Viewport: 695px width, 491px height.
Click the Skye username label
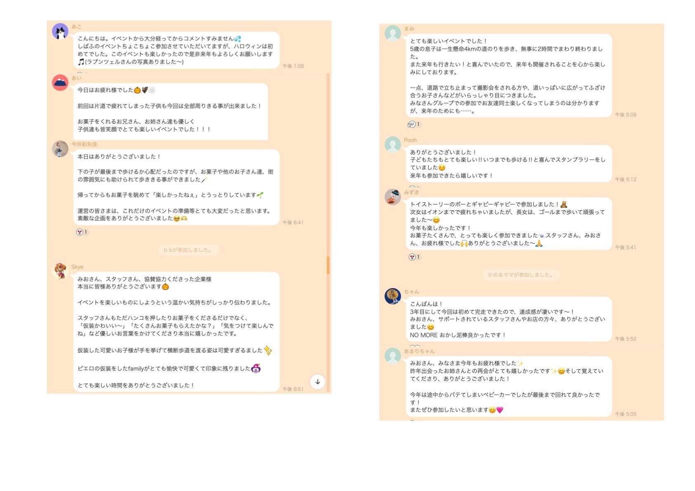[x=77, y=267]
